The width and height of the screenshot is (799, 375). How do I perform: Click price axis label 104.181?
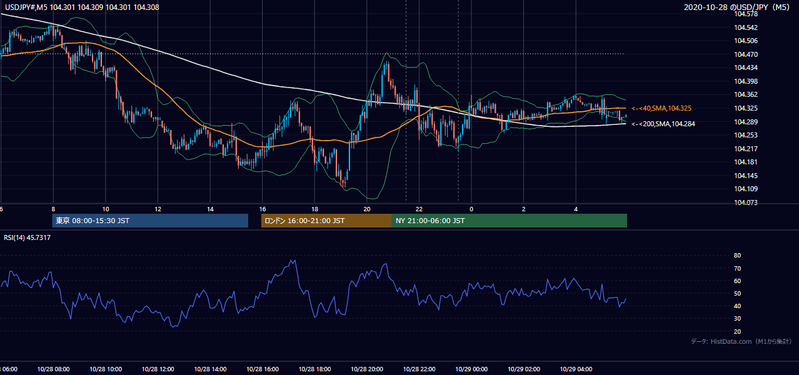coord(745,162)
